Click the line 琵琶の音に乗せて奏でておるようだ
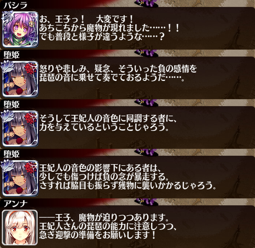The image size is (255, 248). tap(112, 78)
